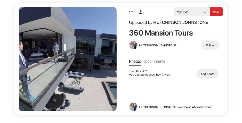Click the avatar next to saved-to line

(x=133, y=107)
